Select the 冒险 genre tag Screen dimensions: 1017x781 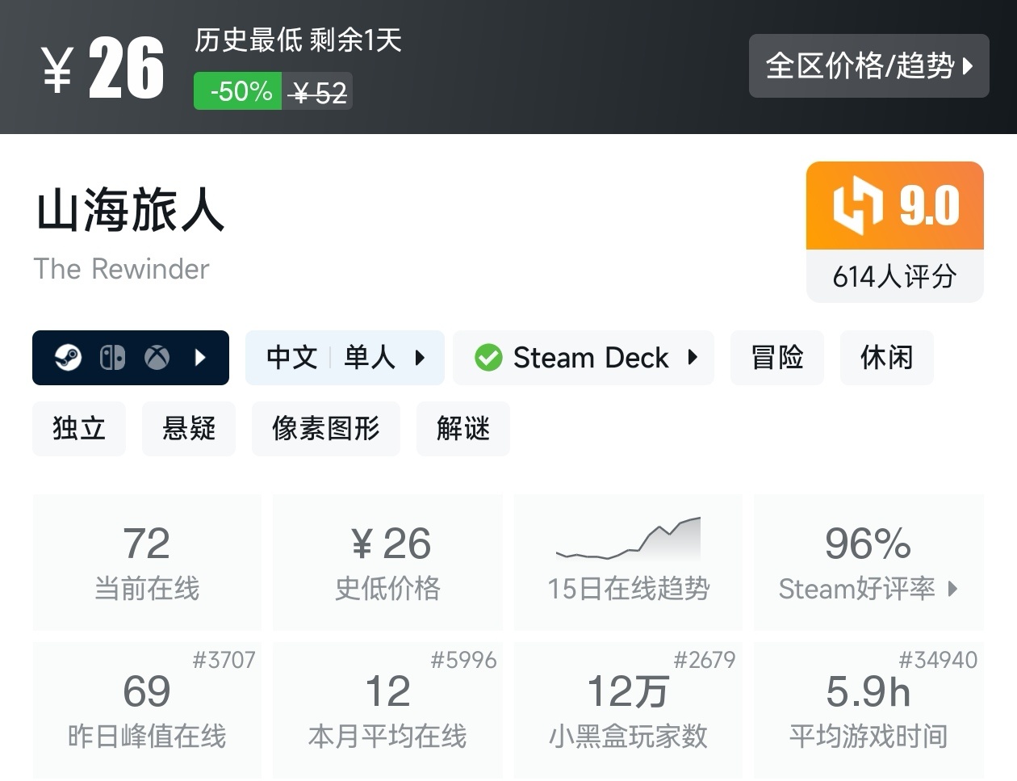(776, 357)
